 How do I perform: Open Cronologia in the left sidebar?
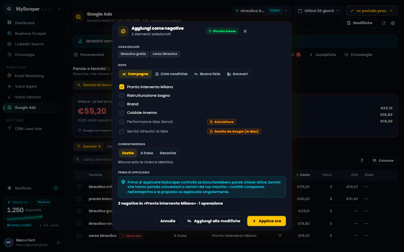coord(24,54)
